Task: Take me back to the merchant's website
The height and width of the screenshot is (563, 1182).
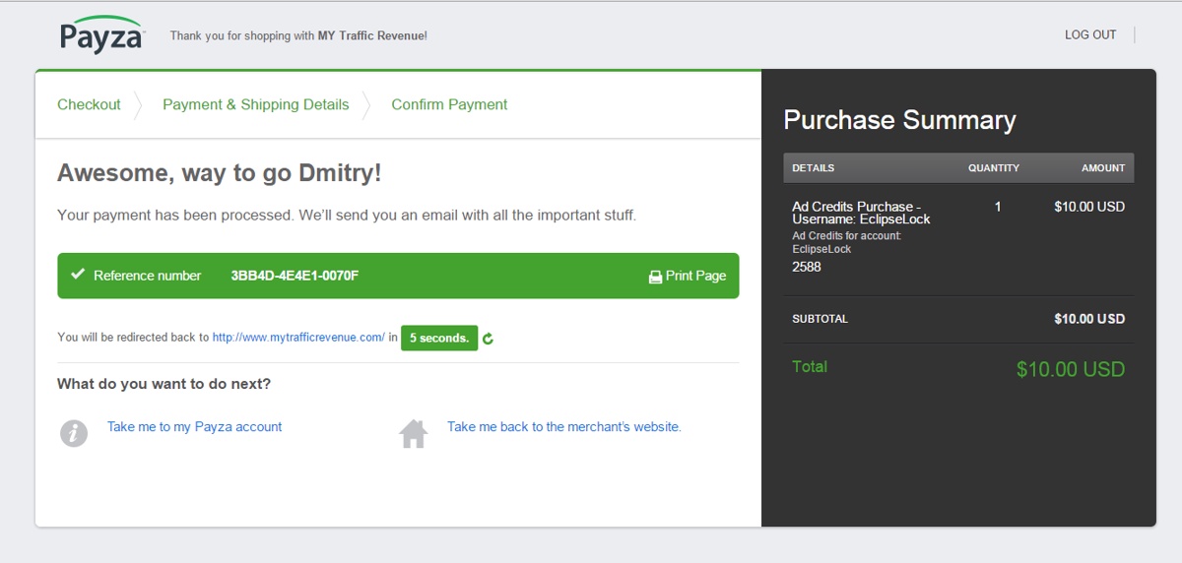Action: (564, 426)
